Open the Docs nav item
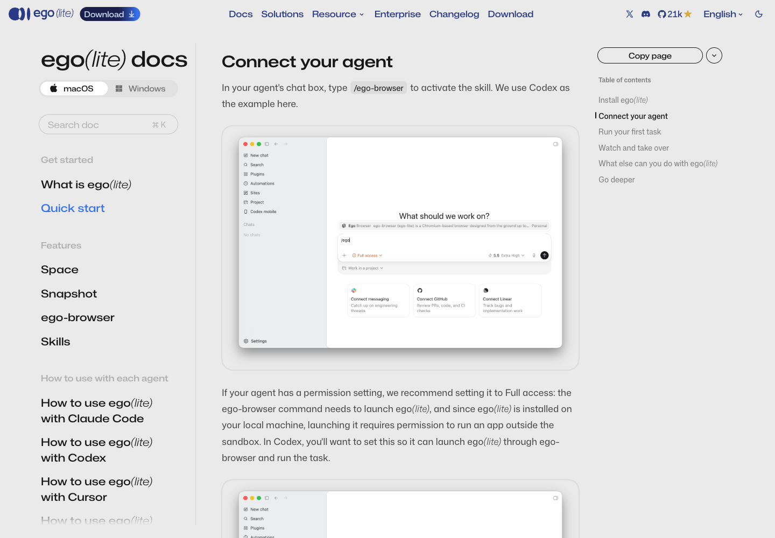The width and height of the screenshot is (775, 538). (x=241, y=14)
